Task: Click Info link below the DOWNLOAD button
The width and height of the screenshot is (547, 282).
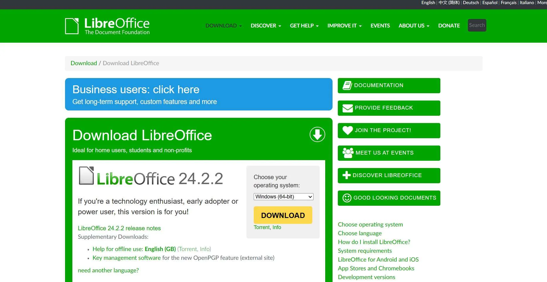Action: (x=277, y=227)
